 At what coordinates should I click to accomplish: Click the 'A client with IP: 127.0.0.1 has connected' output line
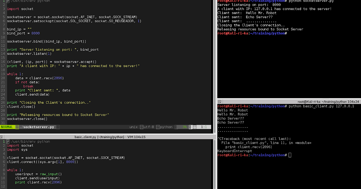(x=274, y=9)
